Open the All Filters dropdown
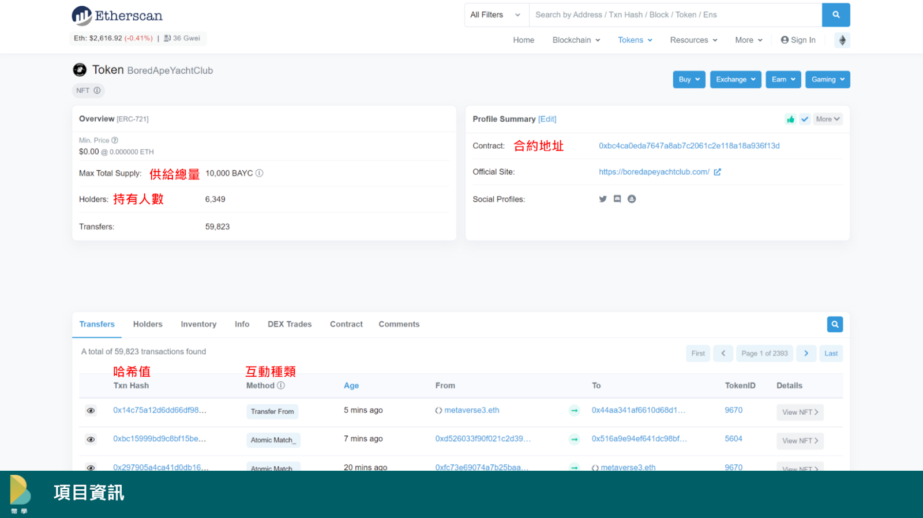Image resolution: width=923 pixels, height=518 pixels. (x=496, y=15)
